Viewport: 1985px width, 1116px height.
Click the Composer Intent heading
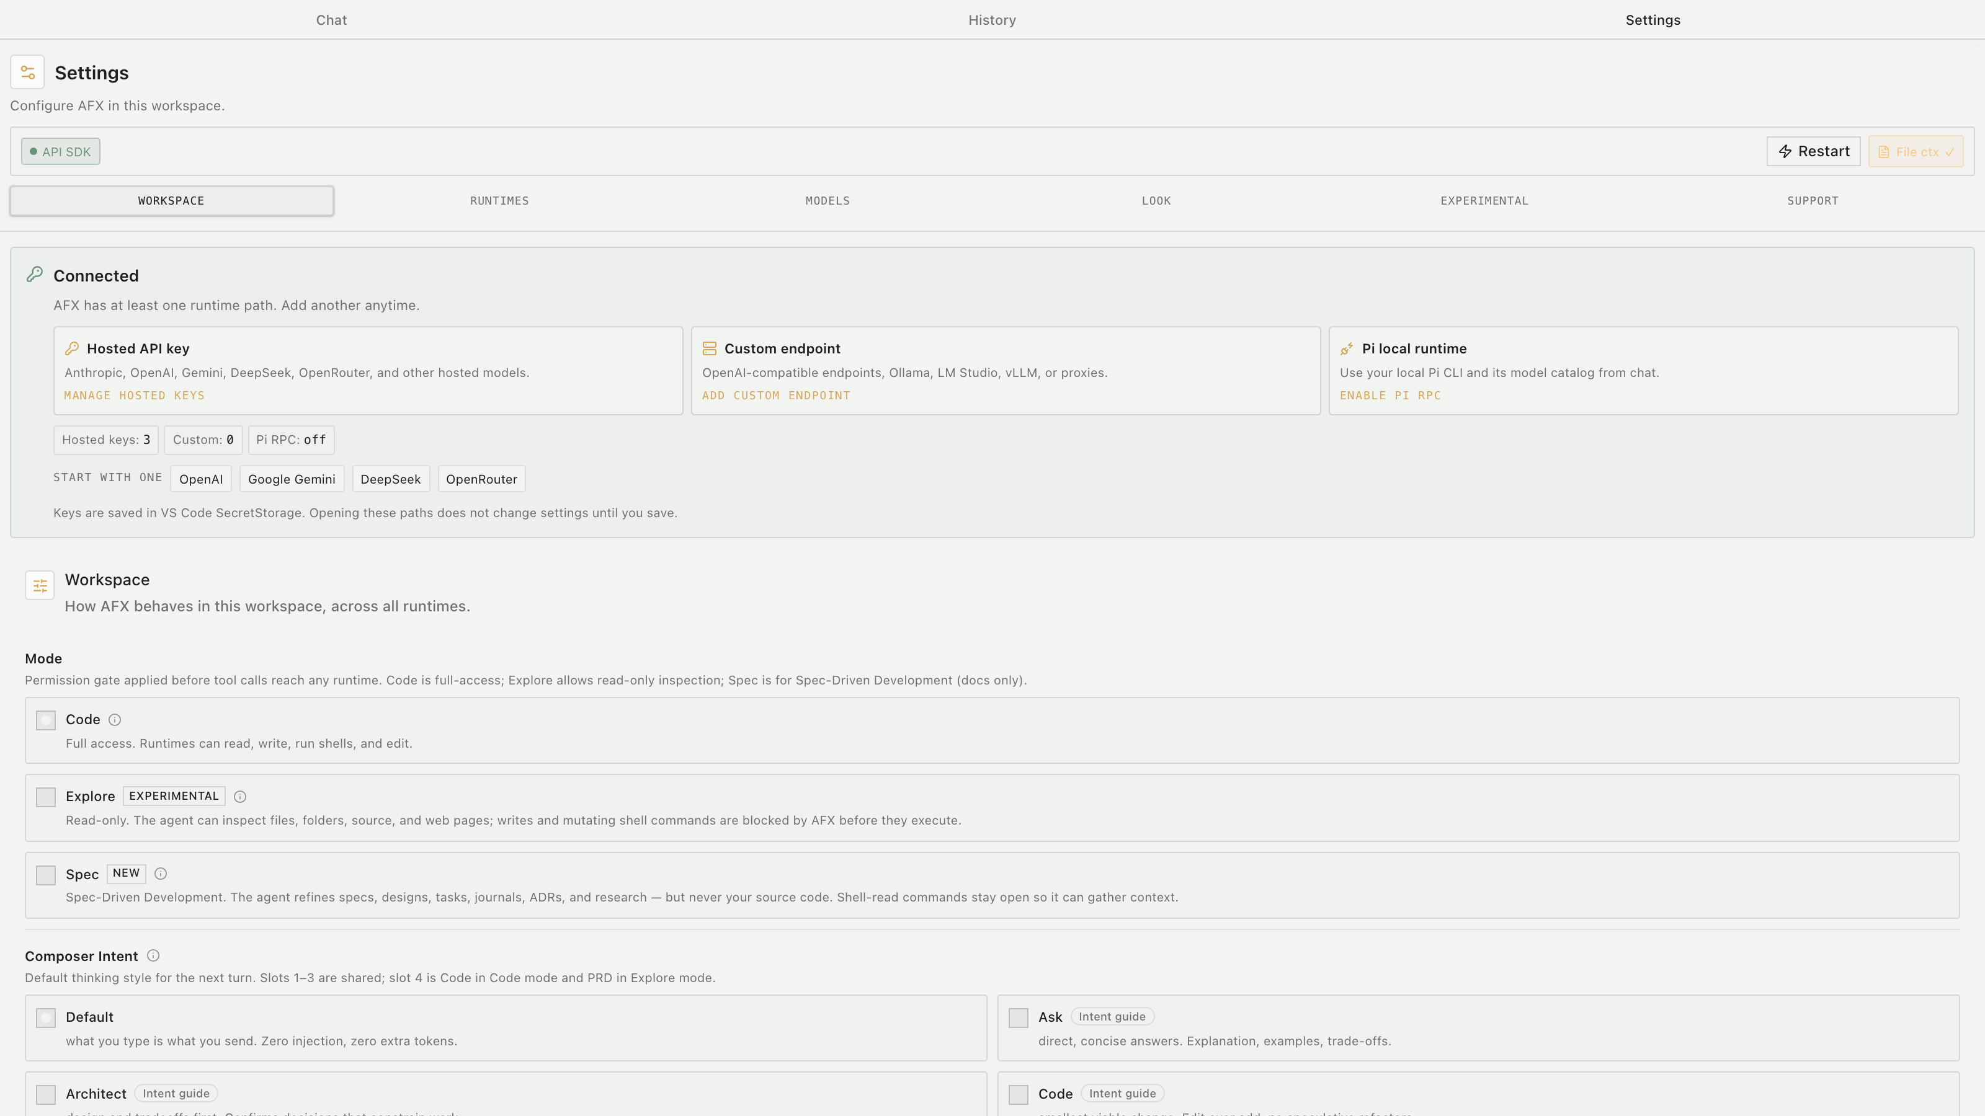[x=81, y=957]
